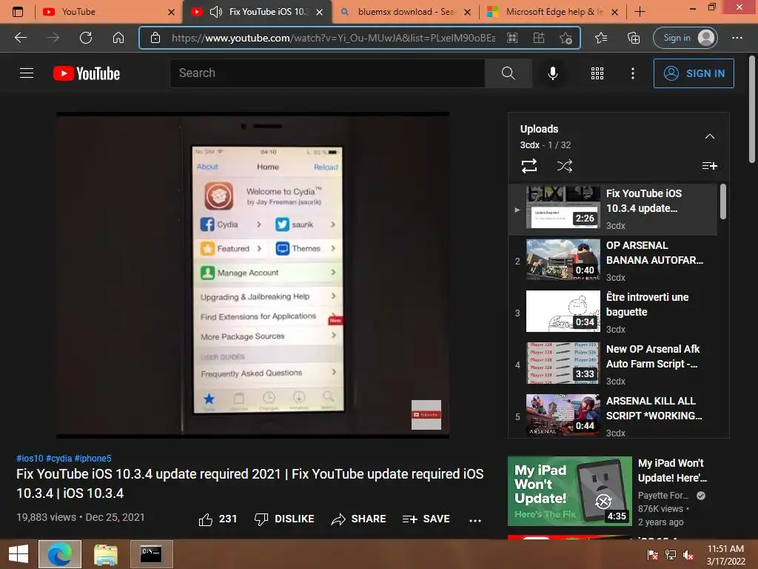
Task: Switch to the bluemsx download search tab
Action: click(406, 12)
